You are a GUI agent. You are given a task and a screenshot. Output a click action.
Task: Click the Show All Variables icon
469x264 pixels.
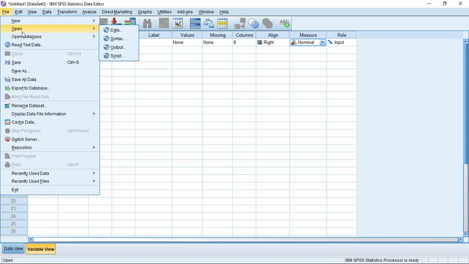tap(267, 24)
